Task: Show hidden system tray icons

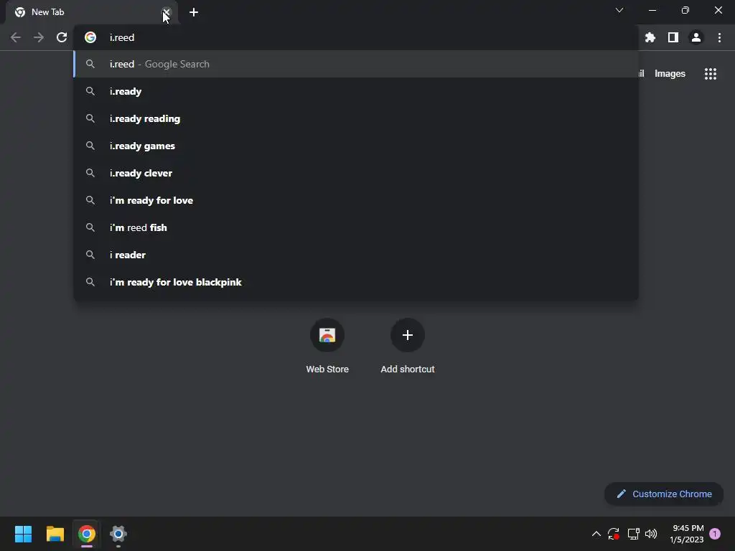Action: [596, 534]
